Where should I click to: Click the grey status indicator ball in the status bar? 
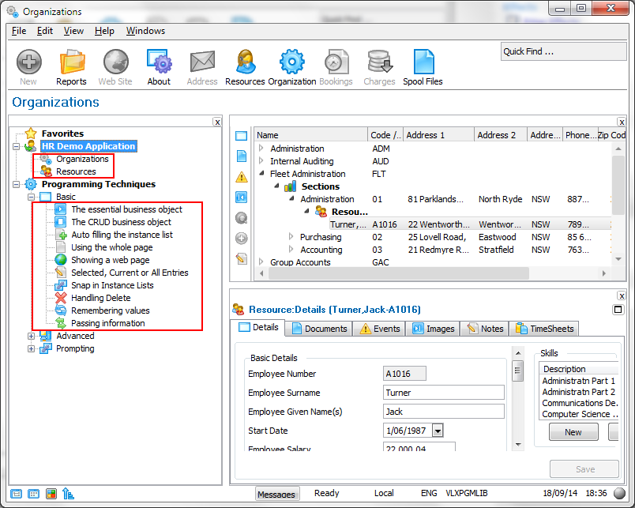pos(620,493)
